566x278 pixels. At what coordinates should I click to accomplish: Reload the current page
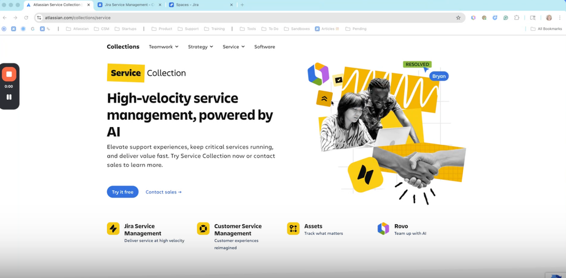pos(26,18)
